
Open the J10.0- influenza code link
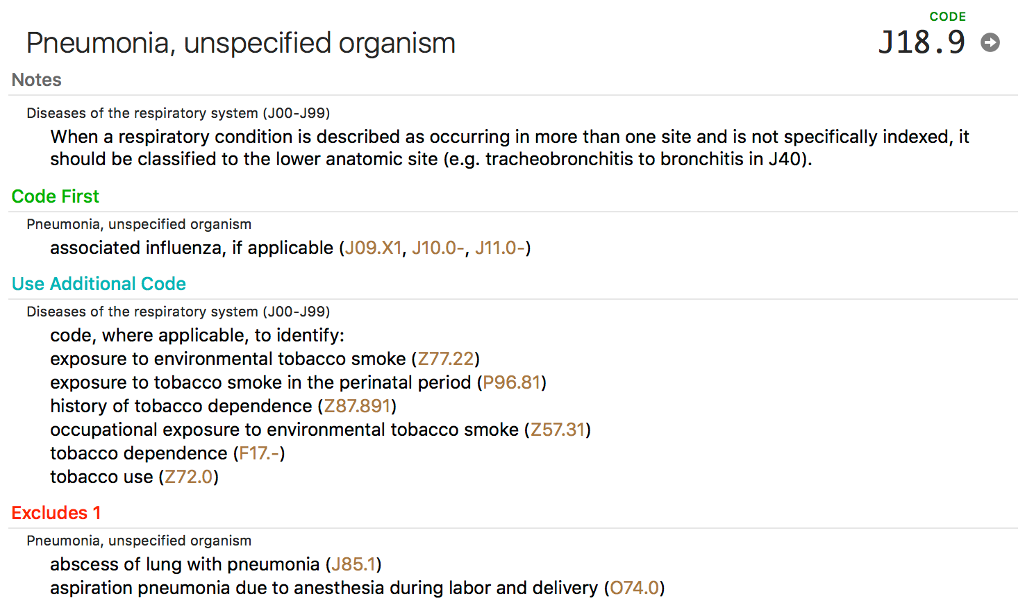point(438,248)
